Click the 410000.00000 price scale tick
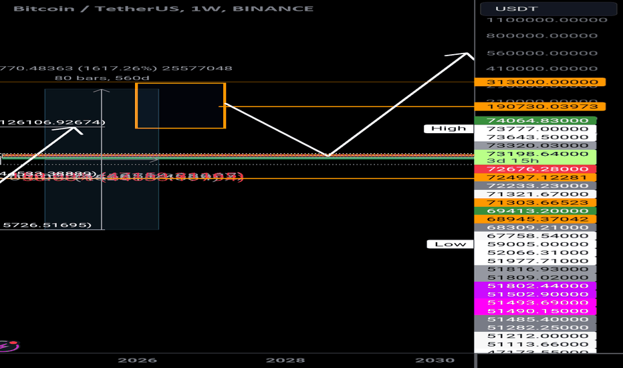 pos(542,69)
